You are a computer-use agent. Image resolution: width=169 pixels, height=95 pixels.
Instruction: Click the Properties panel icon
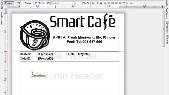coord(167,23)
